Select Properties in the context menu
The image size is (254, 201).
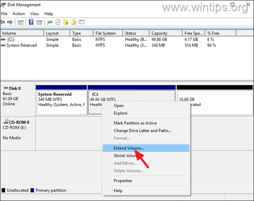pyautogui.click(x=146, y=181)
